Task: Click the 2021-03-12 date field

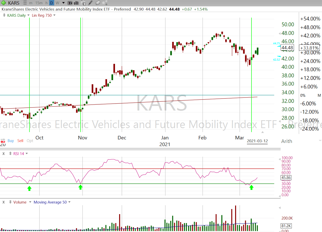Action: (x=257, y=141)
